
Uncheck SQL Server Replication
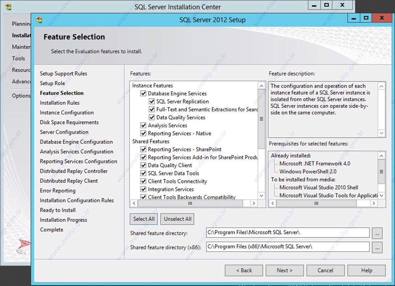[x=152, y=101]
